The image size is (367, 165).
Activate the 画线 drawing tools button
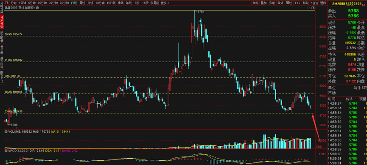(x=289, y=3)
